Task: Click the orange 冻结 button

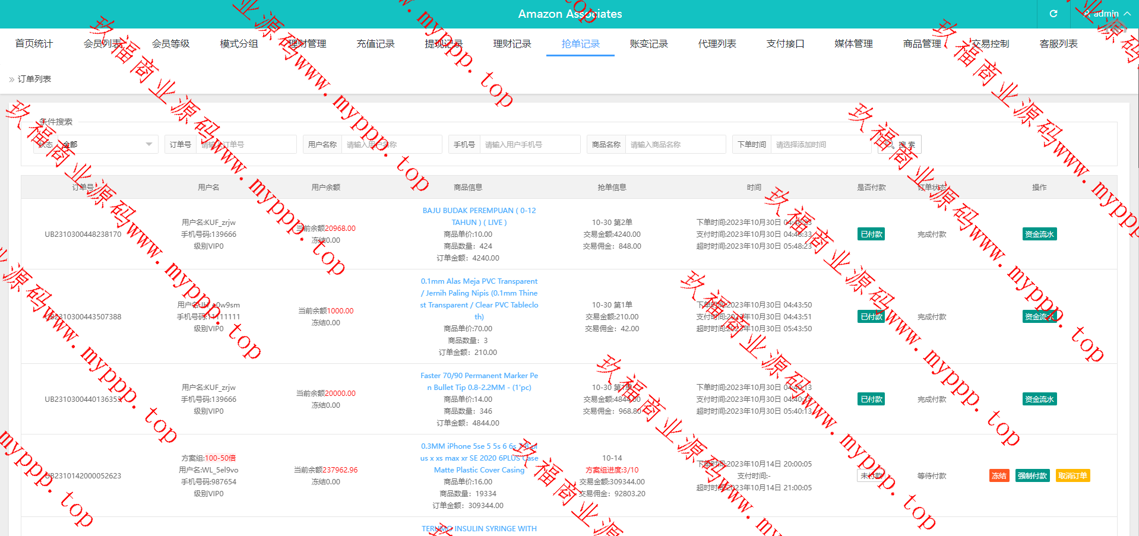Action: point(999,475)
